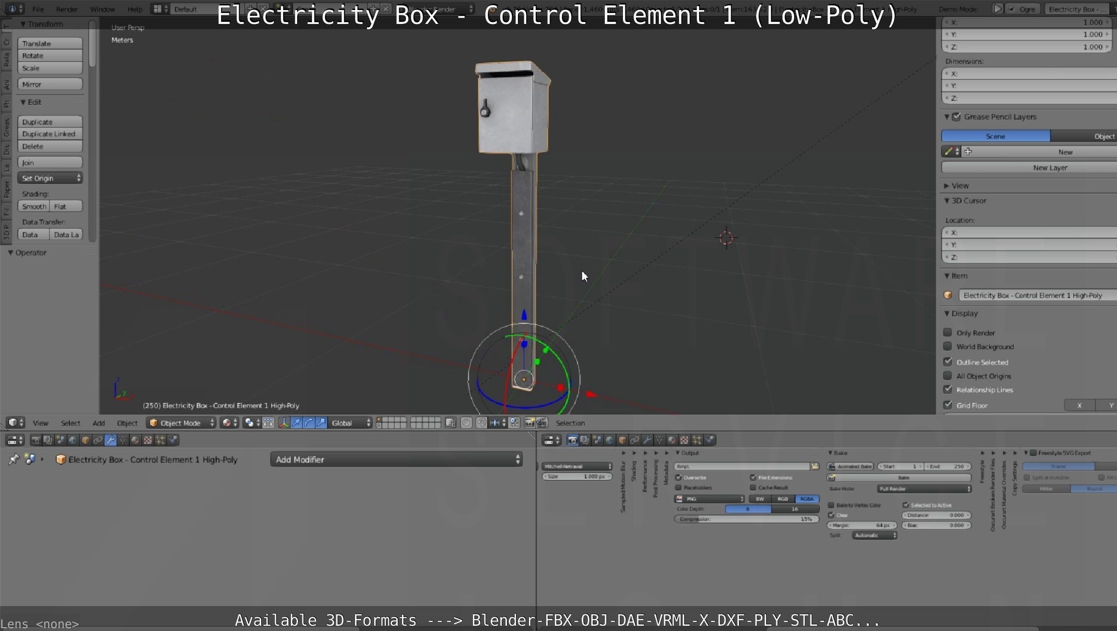The height and width of the screenshot is (631, 1117).
Task: Enable Bake to Vertex Color checkbox
Action: (831, 505)
